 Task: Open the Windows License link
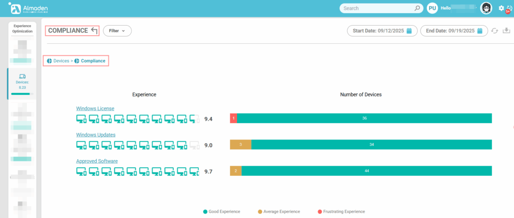coord(95,108)
